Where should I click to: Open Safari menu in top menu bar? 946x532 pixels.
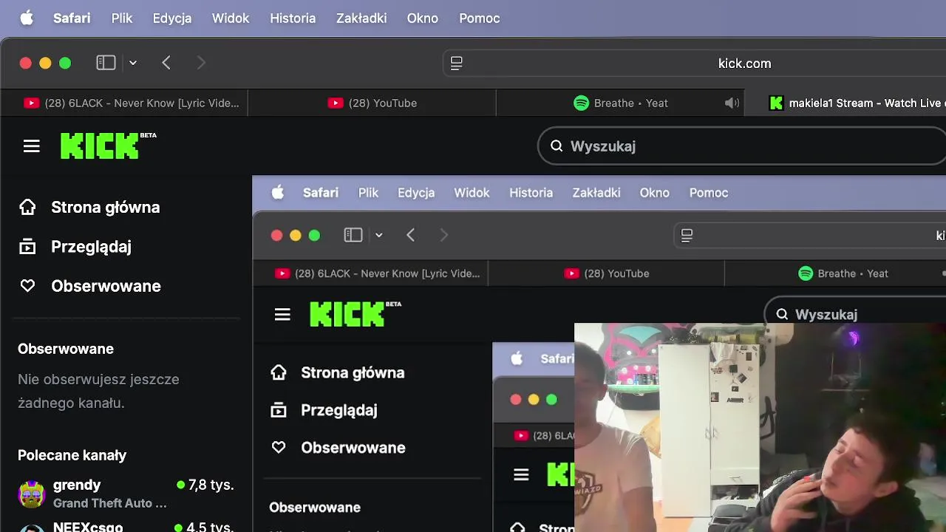72,18
